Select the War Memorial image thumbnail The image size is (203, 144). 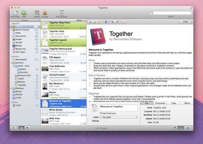pyautogui.click(x=45, y=86)
